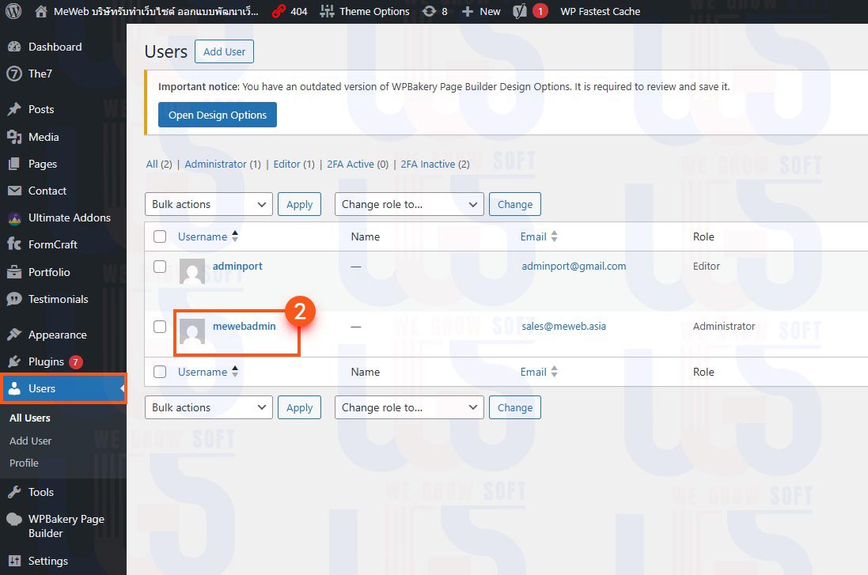Click the Dashboard gauge icon
The height and width of the screenshot is (575, 868).
(x=14, y=47)
